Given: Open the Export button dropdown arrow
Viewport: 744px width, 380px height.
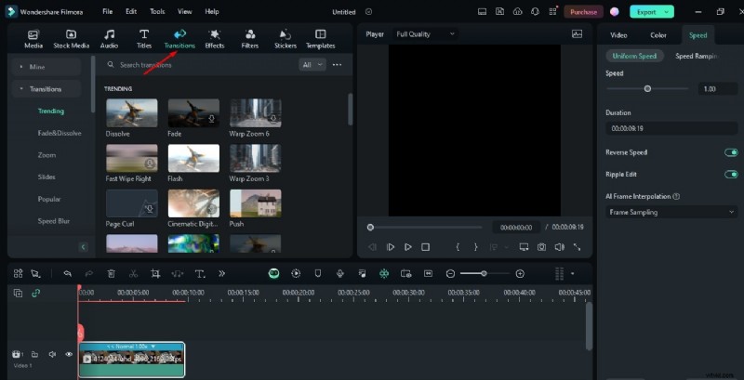Looking at the screenshot, I should (x=667, y=12).
